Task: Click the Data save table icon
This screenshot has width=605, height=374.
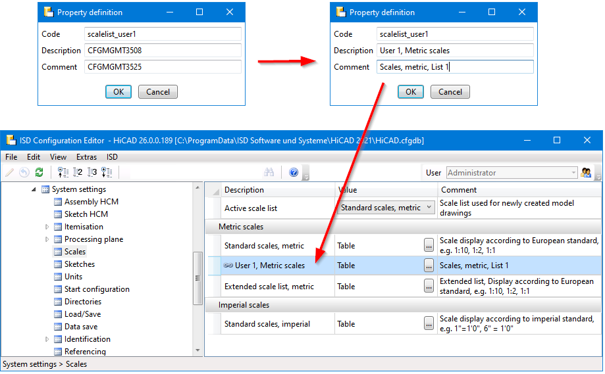Action: coord(58,327)
